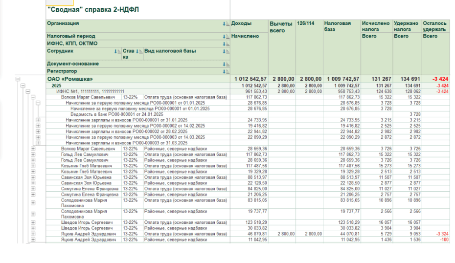Image resolution: width=455 pixels, height=263 pixels.
Task: Click sort icon in Организация header
Action: pos(226,24)
